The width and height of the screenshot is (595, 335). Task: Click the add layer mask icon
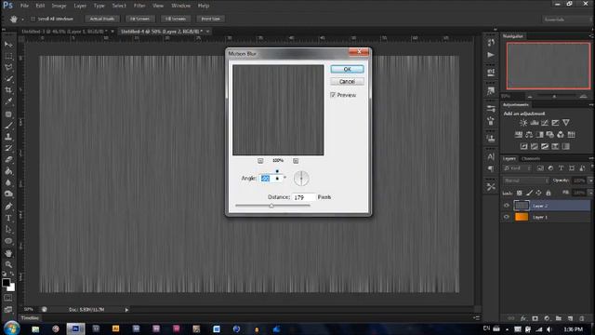pos(535,318)
